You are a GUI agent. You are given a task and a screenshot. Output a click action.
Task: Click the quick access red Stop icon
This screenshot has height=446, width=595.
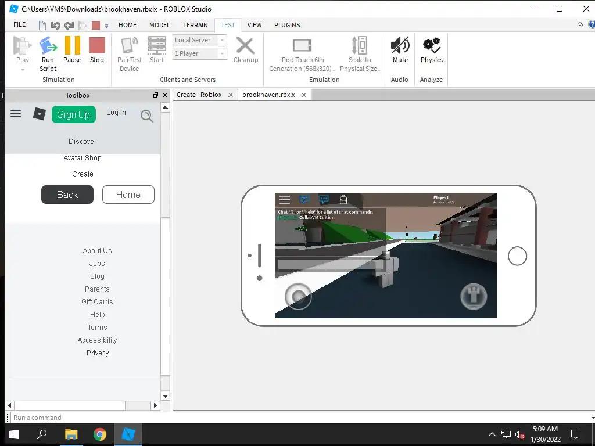(96, 26)
